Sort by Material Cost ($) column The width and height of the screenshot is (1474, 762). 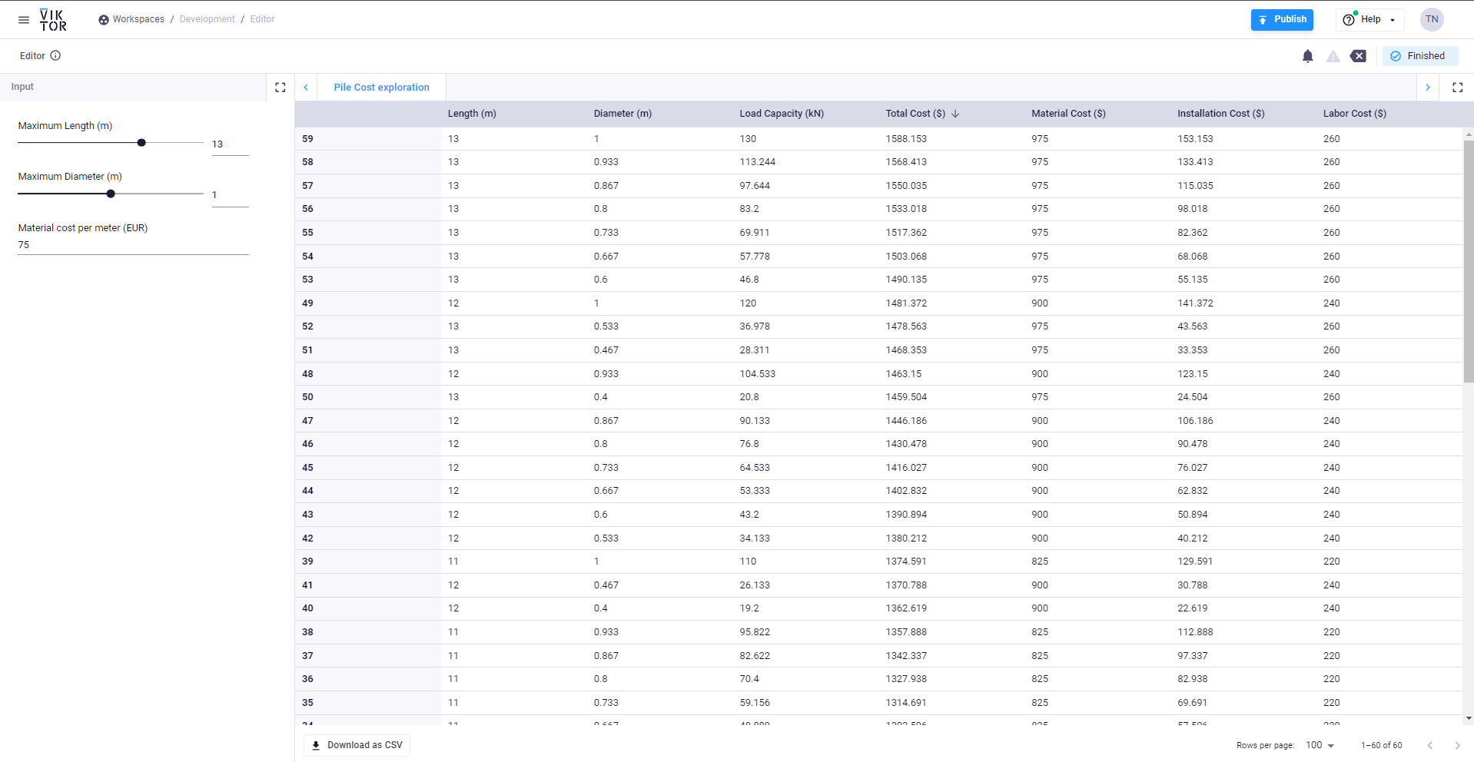tap(1068, 114)
